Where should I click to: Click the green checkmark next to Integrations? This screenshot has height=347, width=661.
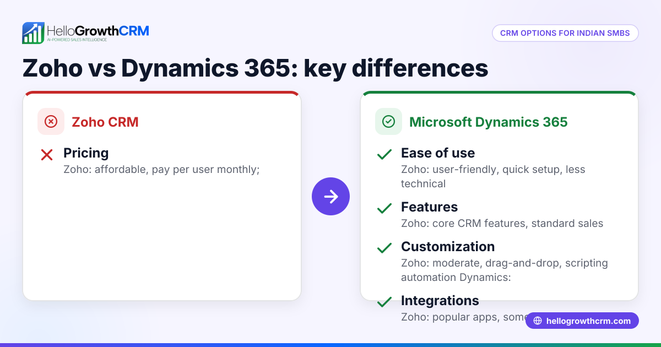pos(384,302)
